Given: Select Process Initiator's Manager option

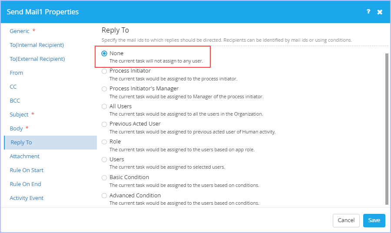Looking at the screenshot, I should point(104,89).
